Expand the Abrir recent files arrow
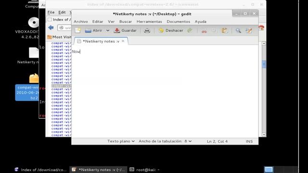This screenshot has width=308, height=173. [x=108, y=31]
